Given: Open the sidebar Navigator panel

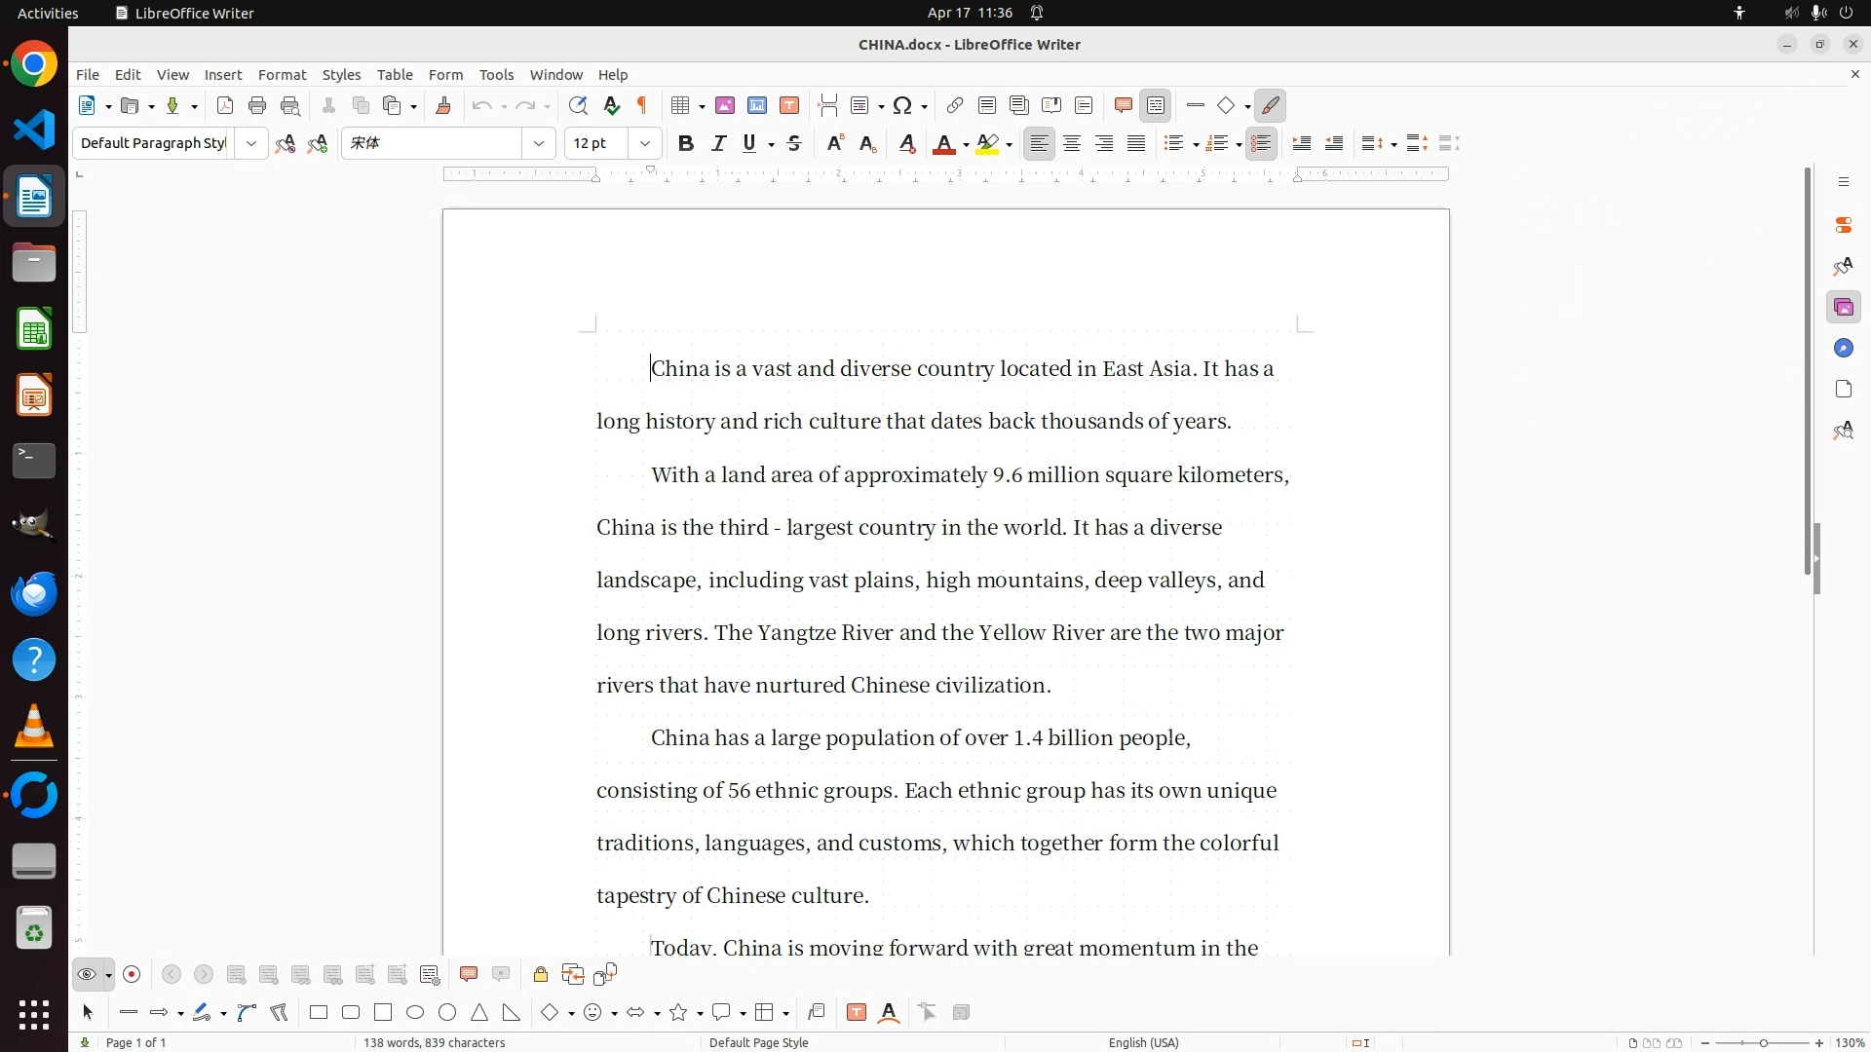Looking at the screenshot, I should [x=1843, y=349].
